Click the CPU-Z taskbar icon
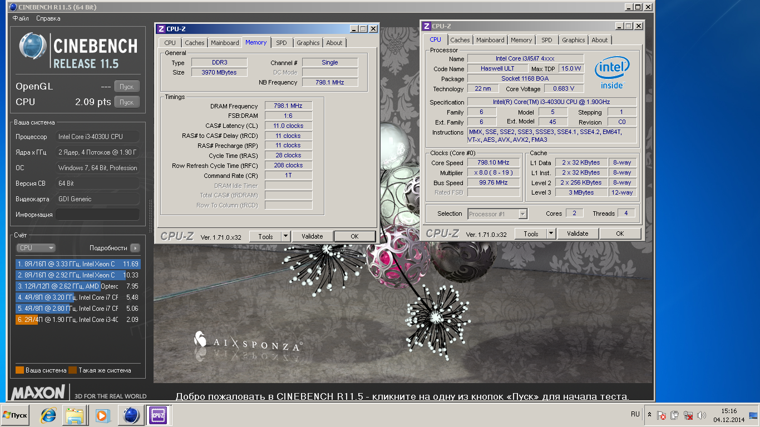The image size is (760, 427). point(158,415)
